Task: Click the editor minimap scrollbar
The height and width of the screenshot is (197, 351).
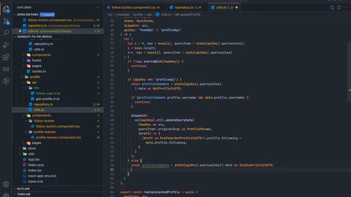Action: [x=349, y=72]
